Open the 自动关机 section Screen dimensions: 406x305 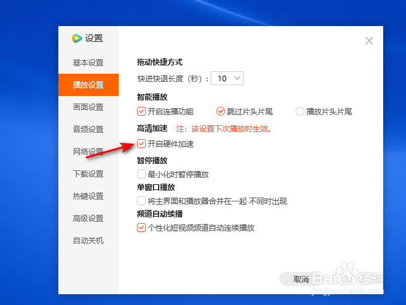click(x=88, y=241)
